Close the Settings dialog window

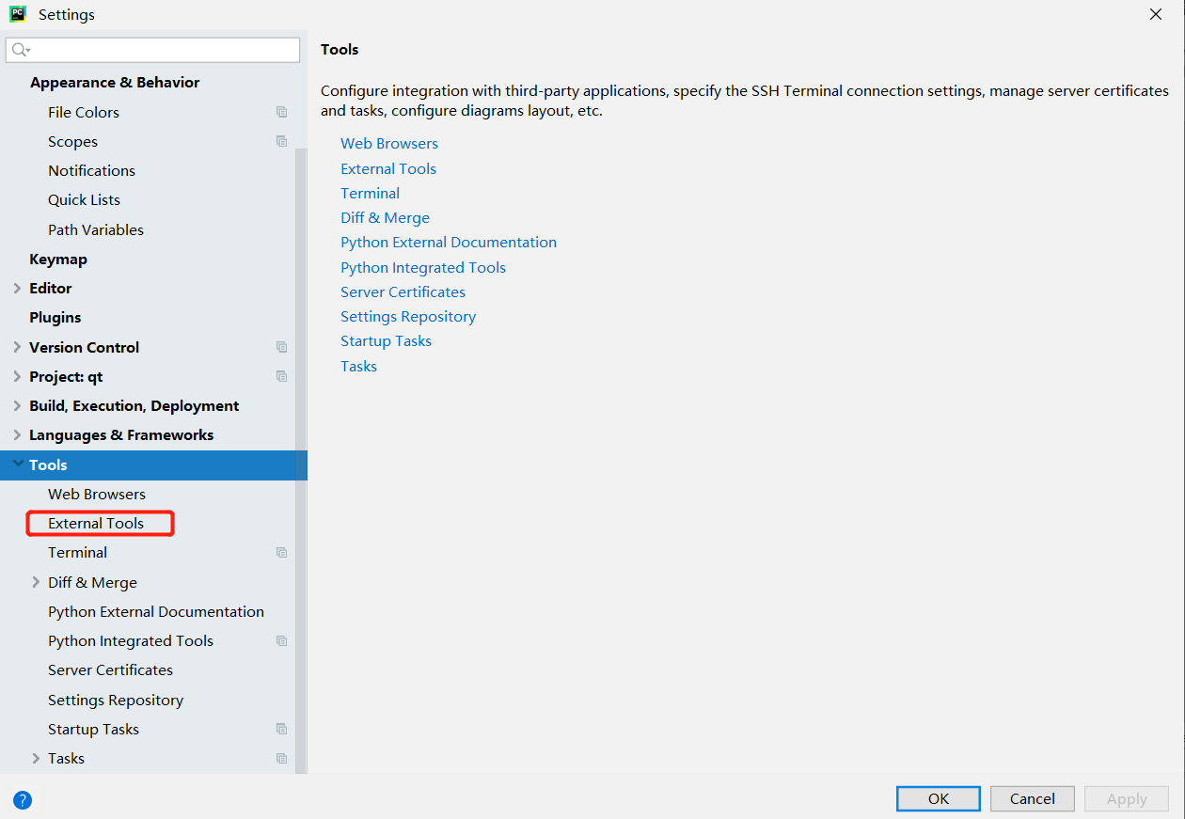[1156, 14]
